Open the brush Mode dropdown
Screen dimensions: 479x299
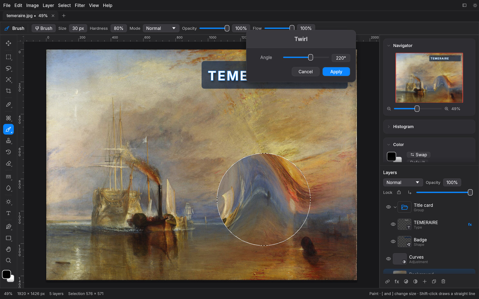[161, 28]
